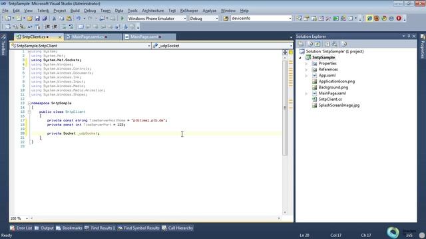Open the Windows Phone Emulator target dropdown
The image size is (426, 239).
coord(185,19)
